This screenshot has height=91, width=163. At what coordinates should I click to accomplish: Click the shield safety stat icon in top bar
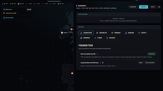pos(58,4)
